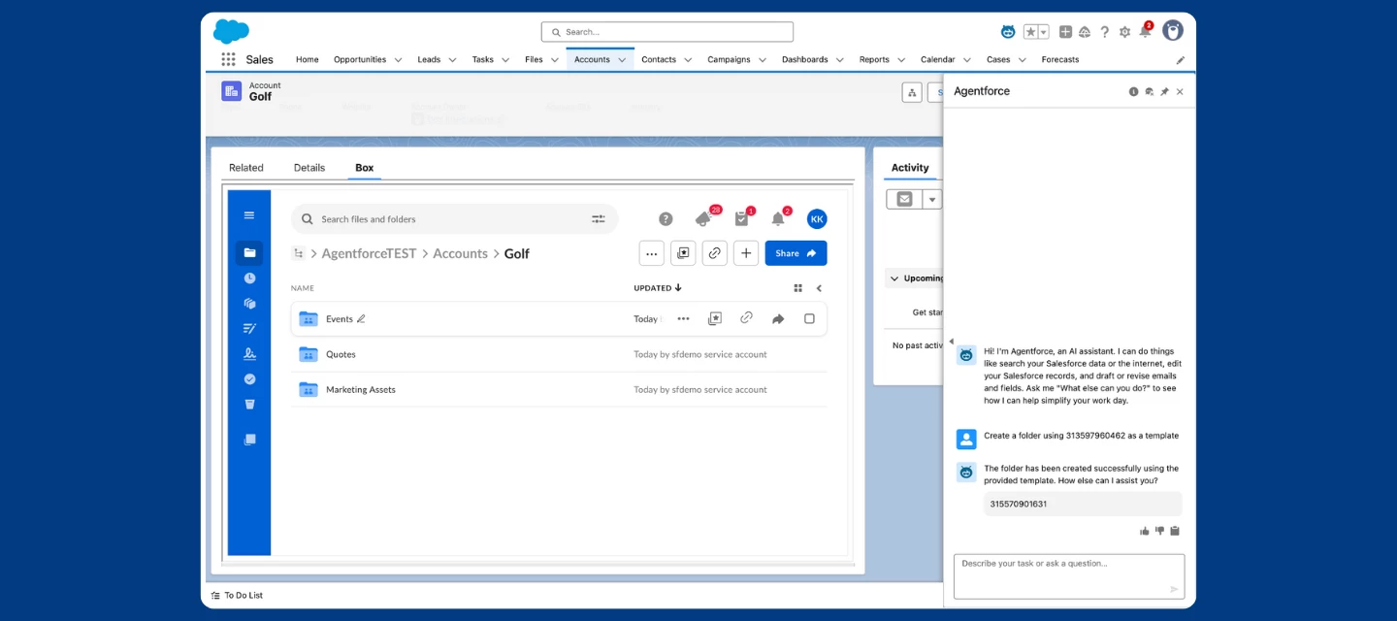Open the Marketing Assets folder
The height and width of the screenshot is (621, 1397).
pyautogui.click(x=361, y=389)
